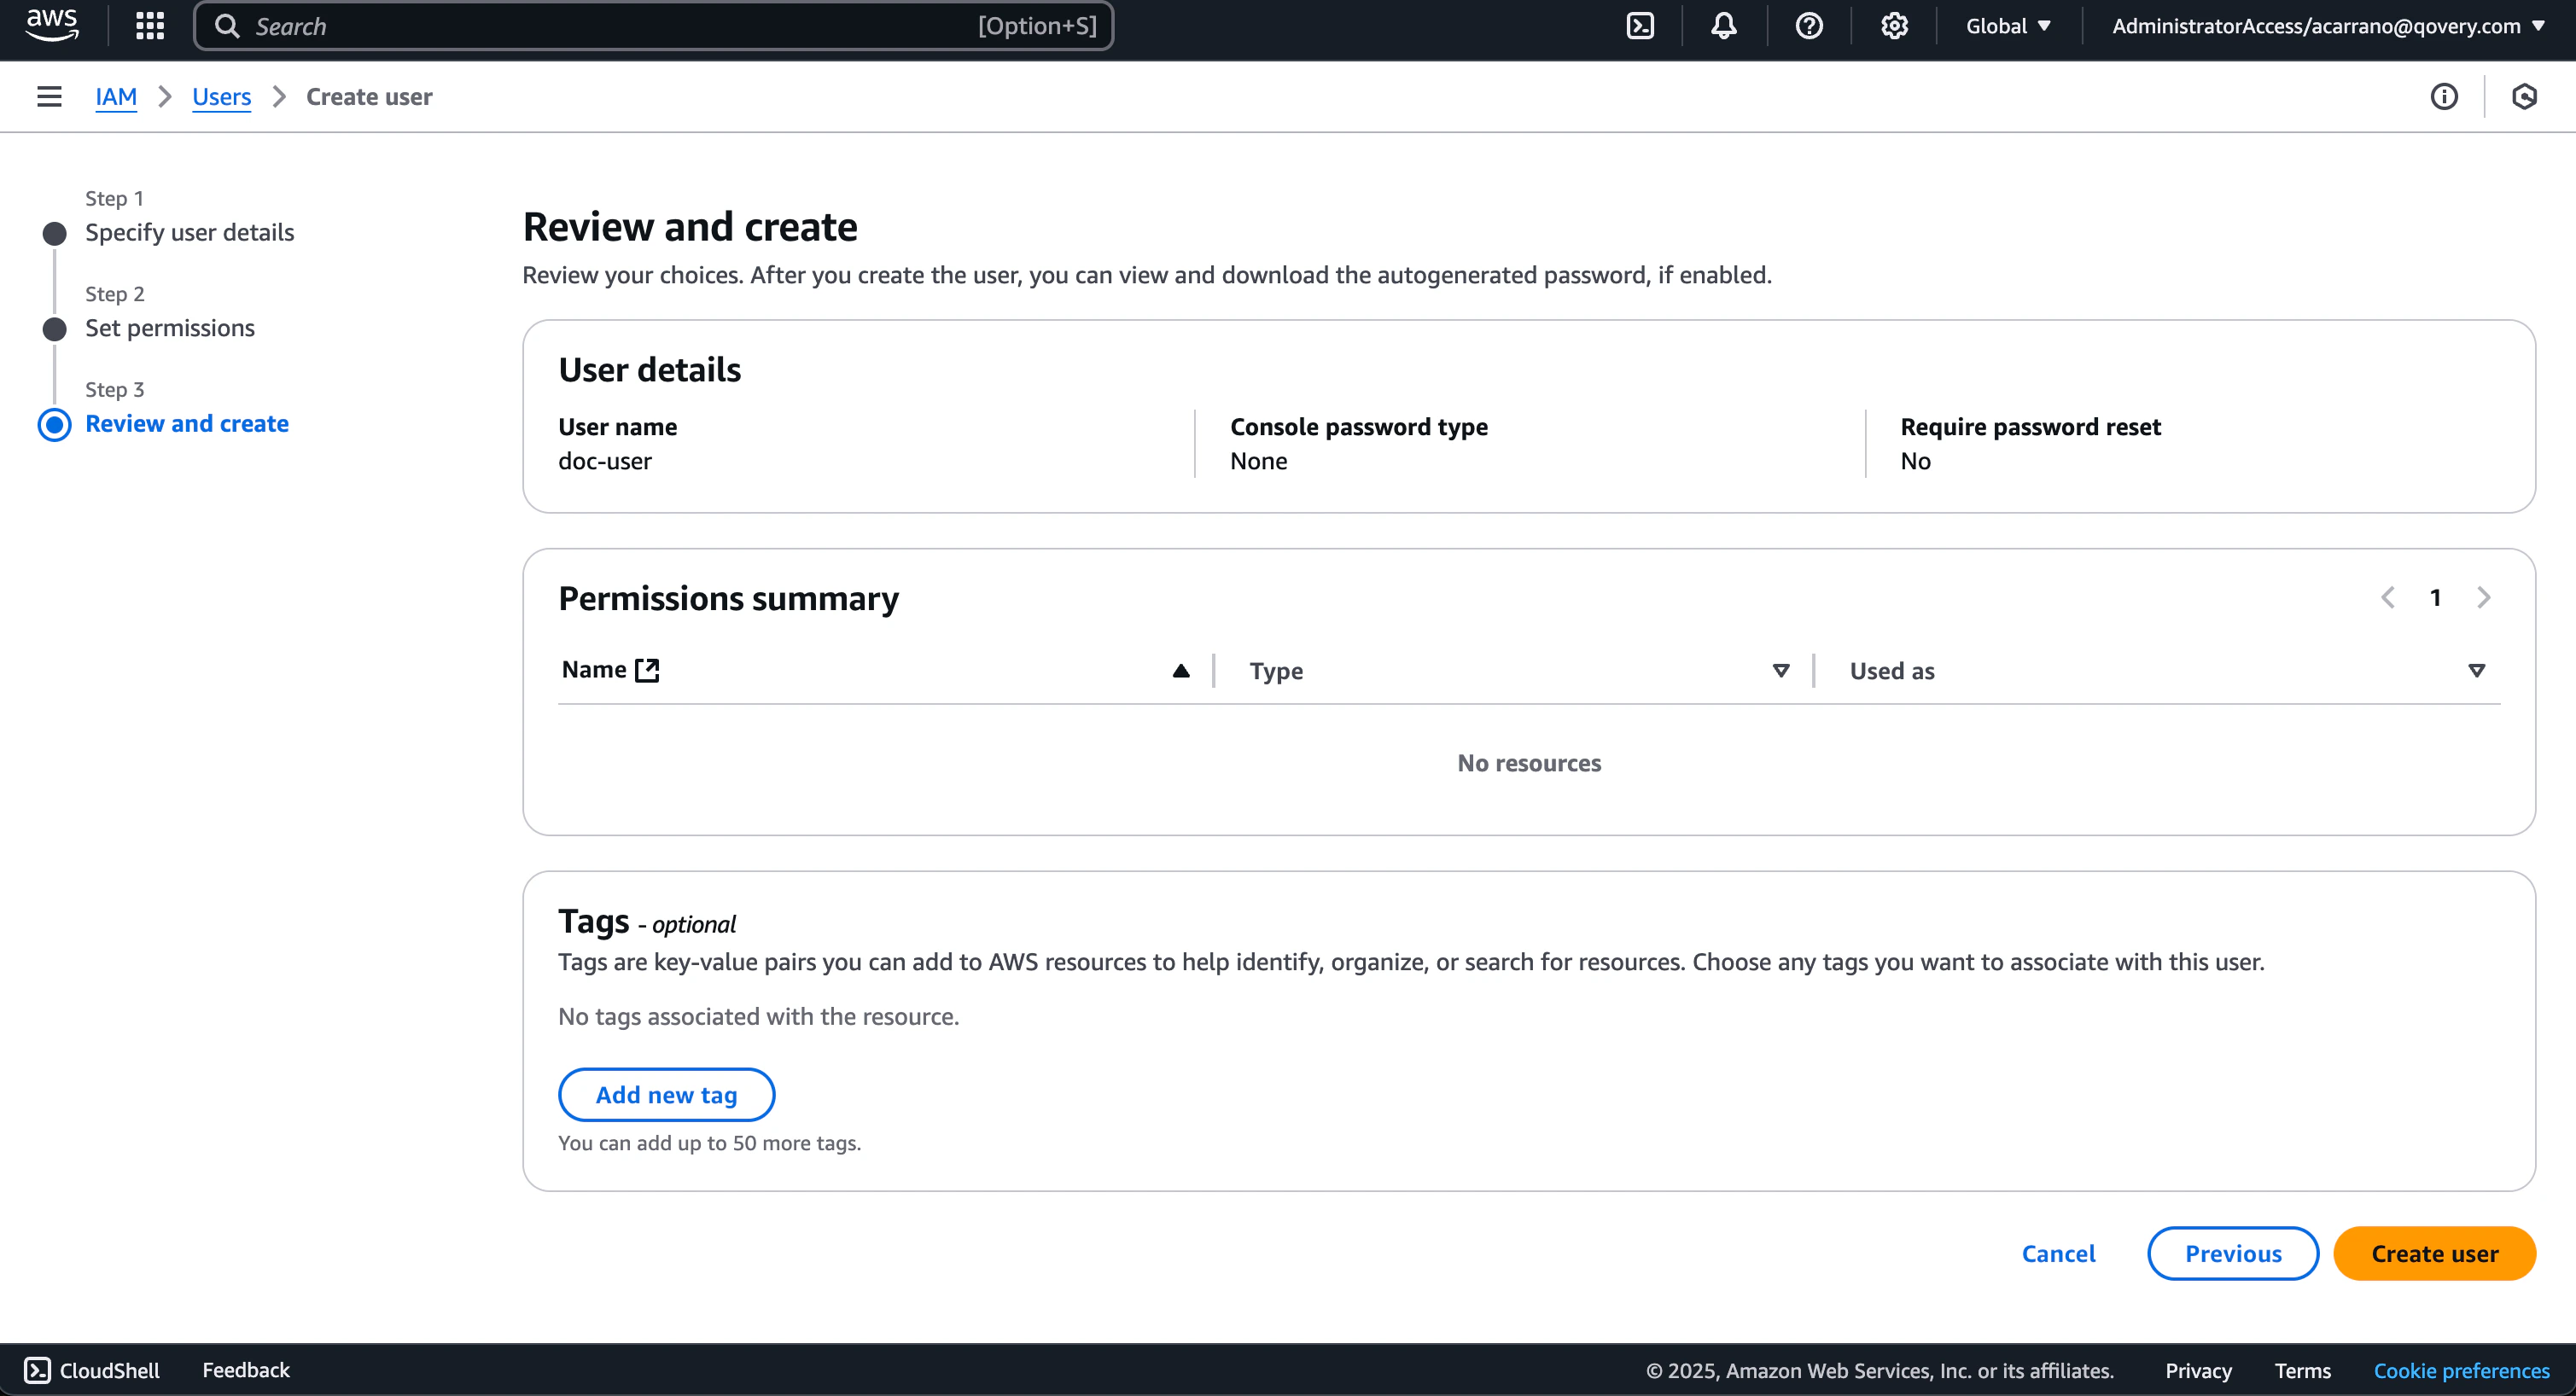Click the AWS logo
The height and width of the screenshot is (1396, 2576).
click(x=51, y=25)
